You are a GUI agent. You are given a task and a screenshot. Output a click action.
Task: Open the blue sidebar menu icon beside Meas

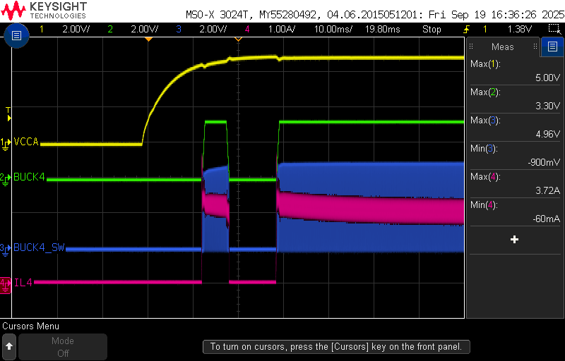tap(552, 47)
